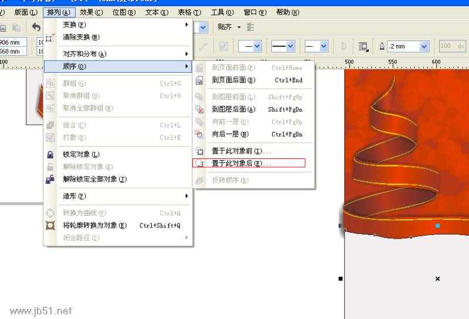Select 到页面后面 Ctrl+End

(x=254, y=80)
